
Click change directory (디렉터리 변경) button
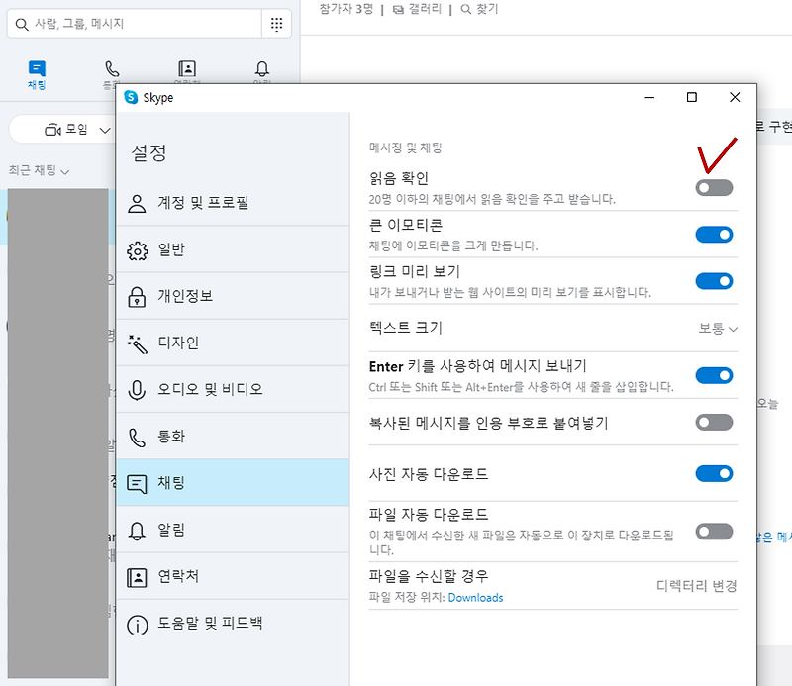click(x=697, y=586)
